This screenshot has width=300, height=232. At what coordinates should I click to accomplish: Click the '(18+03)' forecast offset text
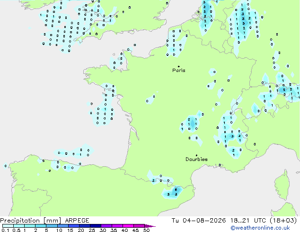pyautogui.click(x=283, y=221)
